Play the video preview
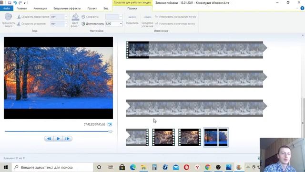Viewport: 305px width, 172px height. [58, 139]
